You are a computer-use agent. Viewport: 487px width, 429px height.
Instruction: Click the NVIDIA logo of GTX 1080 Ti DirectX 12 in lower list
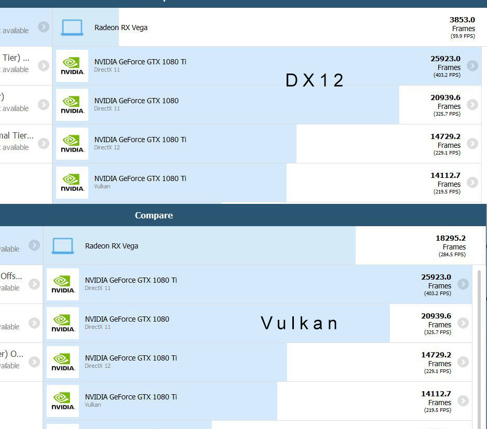(x=63, y=362)
